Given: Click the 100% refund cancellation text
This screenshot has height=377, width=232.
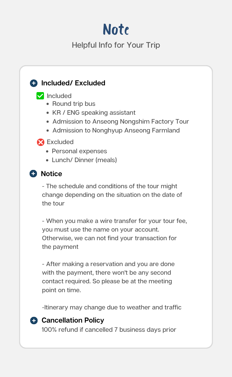Looking at the screenshot, I should point(109,330).
